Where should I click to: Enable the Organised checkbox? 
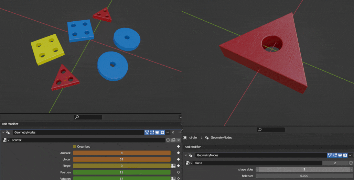coord(75,147)
